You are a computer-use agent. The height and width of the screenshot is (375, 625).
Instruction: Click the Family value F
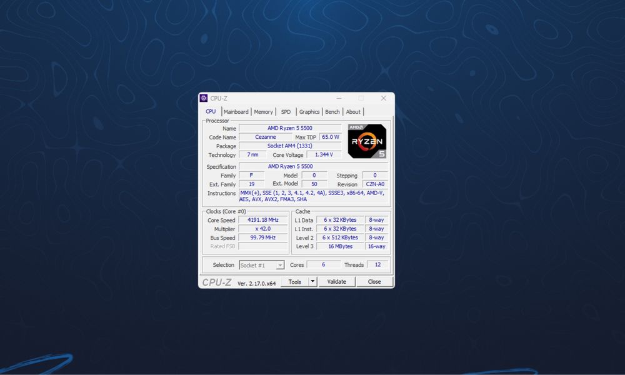pos(251,176)
